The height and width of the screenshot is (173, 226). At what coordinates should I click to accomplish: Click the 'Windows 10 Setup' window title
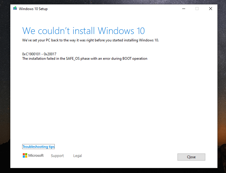click(33, 9)
